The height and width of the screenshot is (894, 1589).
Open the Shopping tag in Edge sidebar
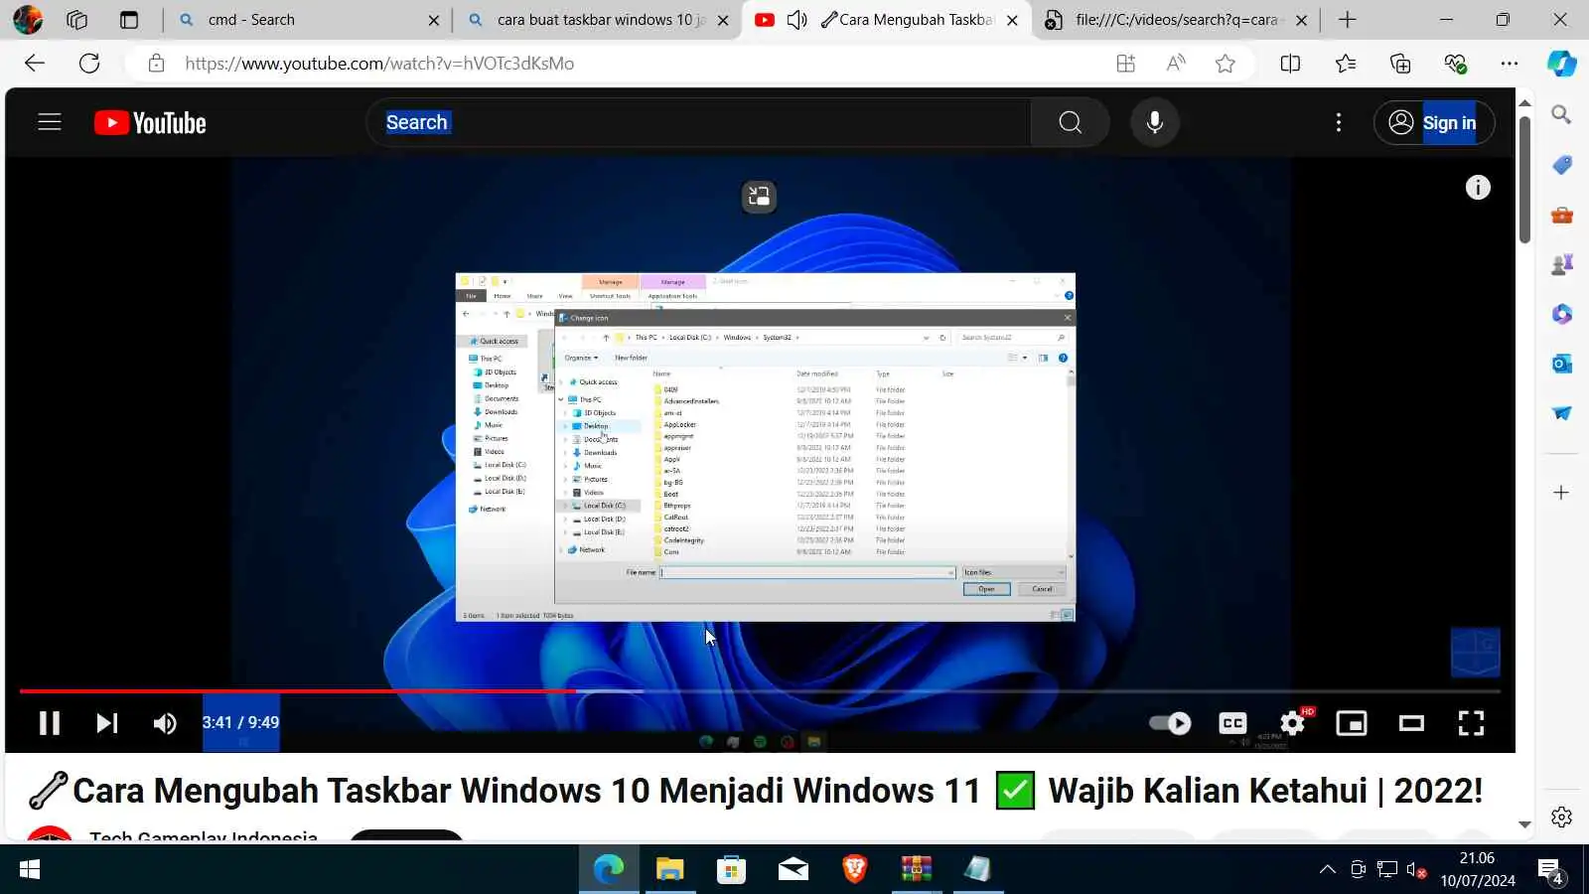[x=1561, y=165]
